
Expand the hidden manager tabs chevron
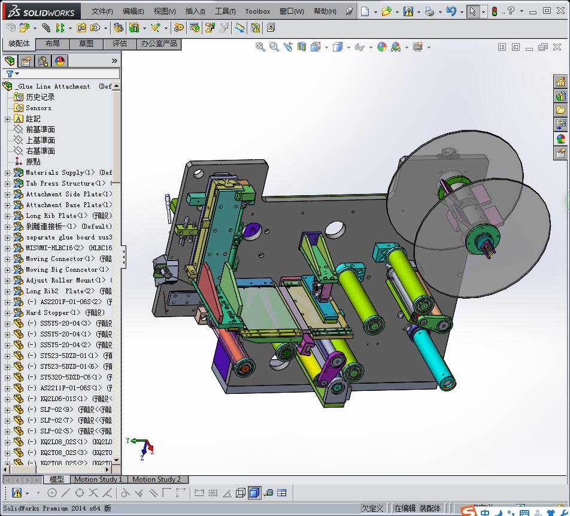tap(114, 60)
